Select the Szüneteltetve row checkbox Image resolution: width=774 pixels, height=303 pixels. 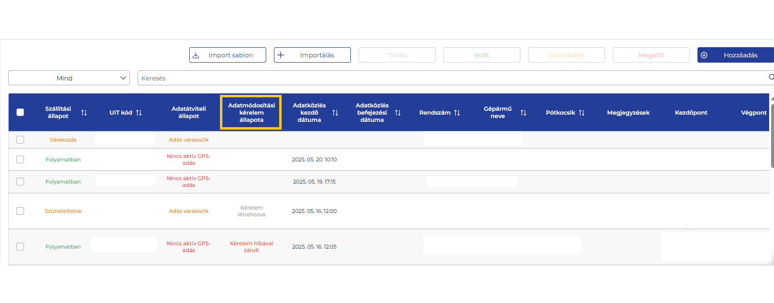pos(20,211)
